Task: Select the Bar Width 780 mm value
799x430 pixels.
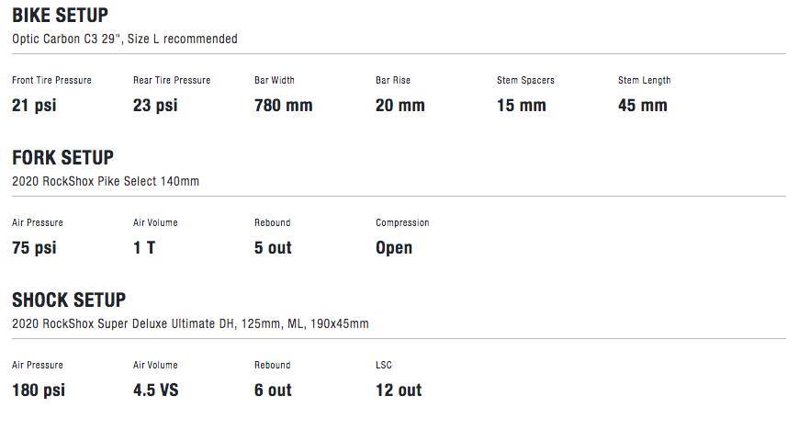Action: 283,105
